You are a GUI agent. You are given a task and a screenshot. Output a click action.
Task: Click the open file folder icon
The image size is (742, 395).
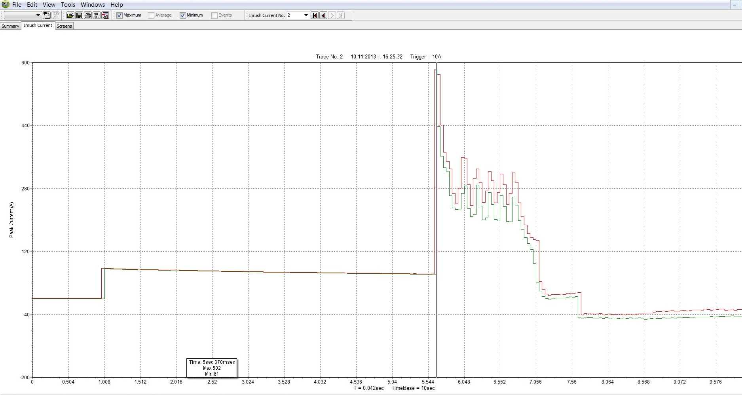[70, 15]
